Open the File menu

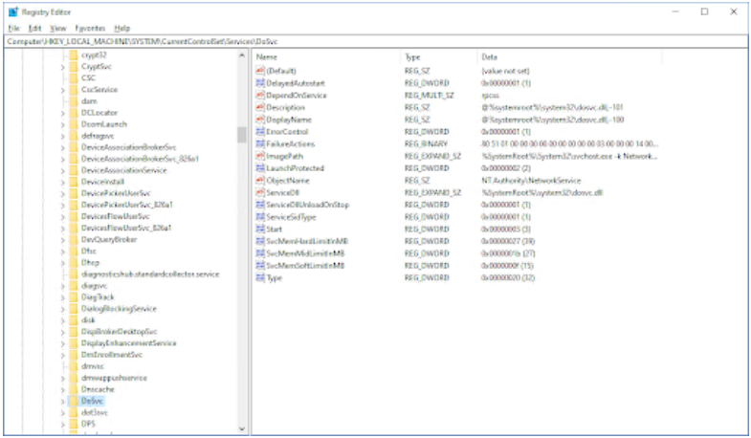13,29
